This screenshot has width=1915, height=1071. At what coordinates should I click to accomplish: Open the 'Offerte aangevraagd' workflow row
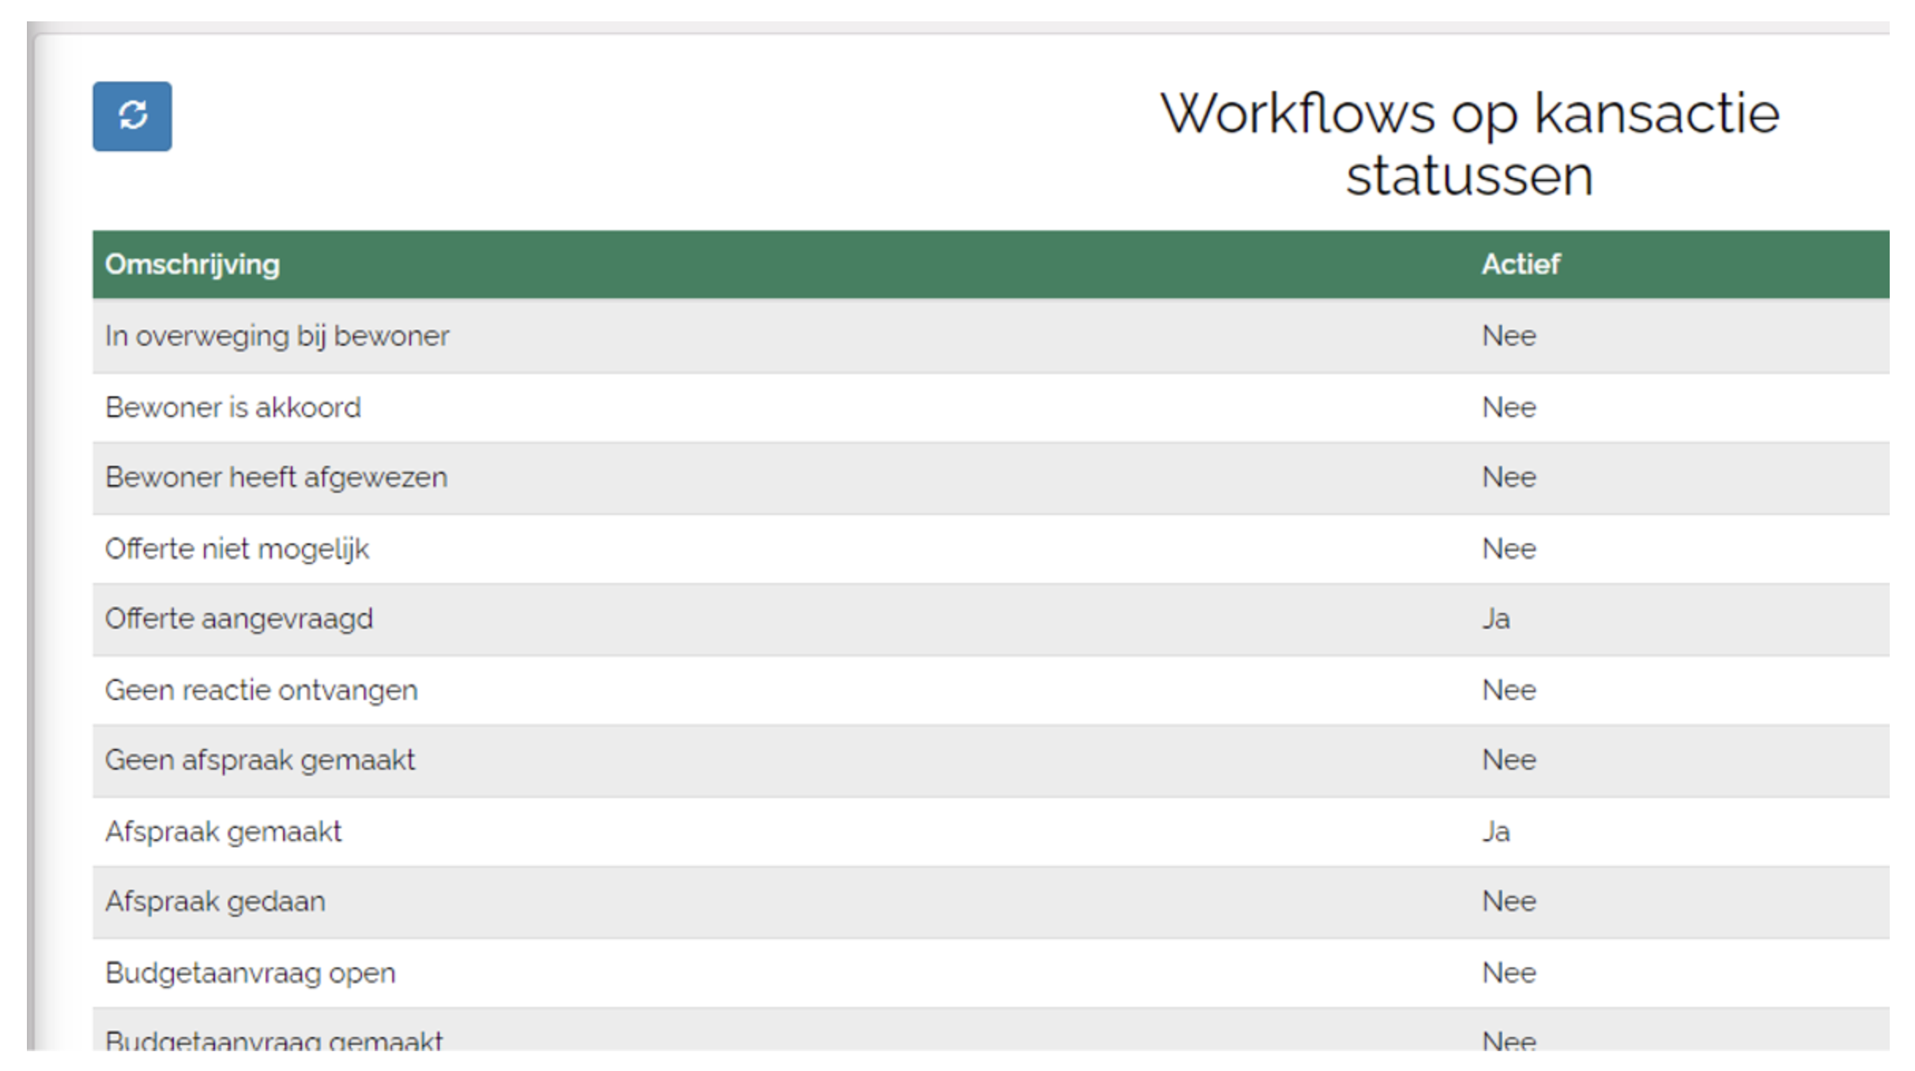pos(239,619)
